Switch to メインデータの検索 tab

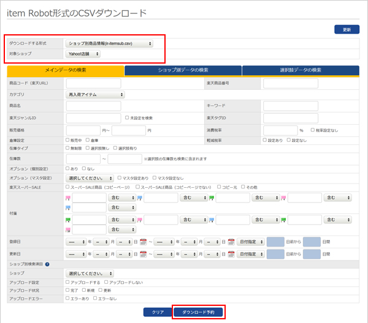pyautogui.click(x=66, y=70)
